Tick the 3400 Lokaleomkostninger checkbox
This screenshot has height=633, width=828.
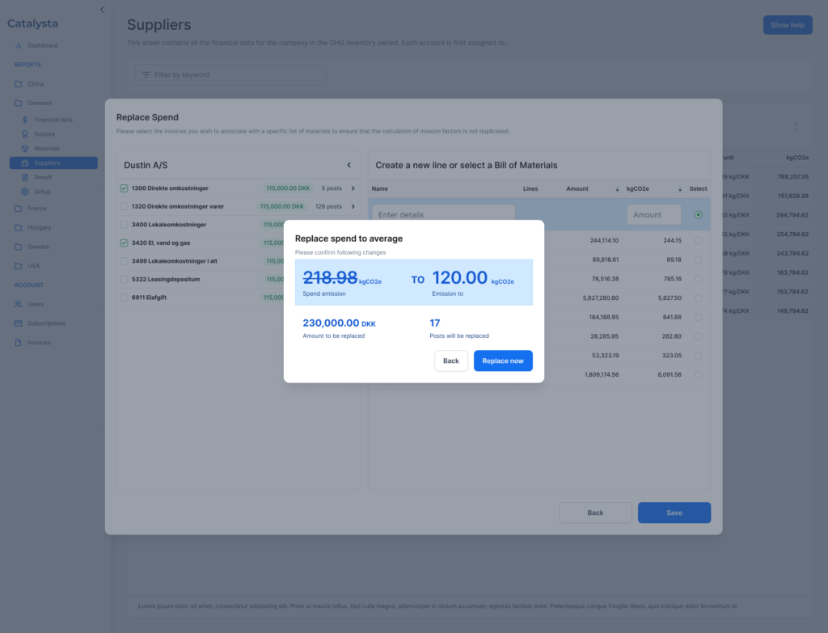pyautogui.click(x=124, y=225)
